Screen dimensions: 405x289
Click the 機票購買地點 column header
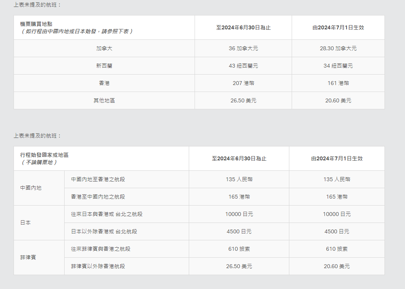[36, 24]
